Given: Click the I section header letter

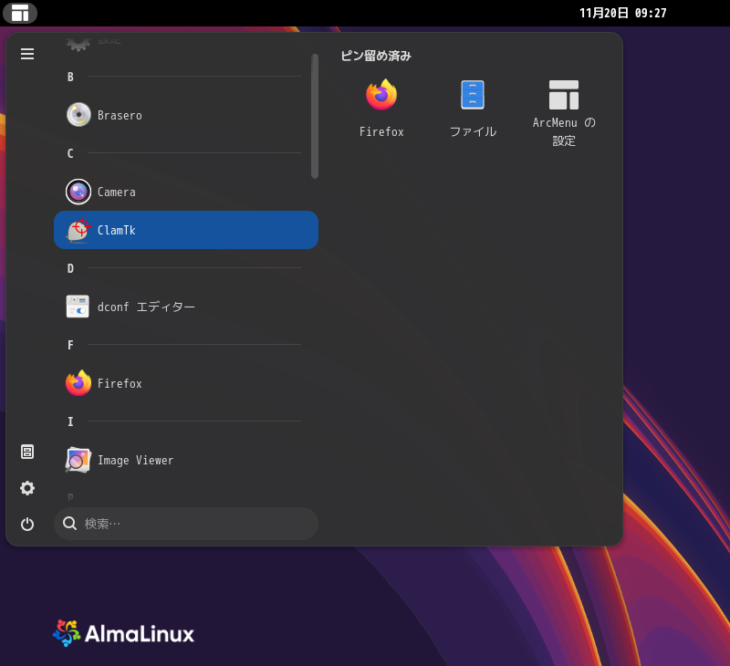Looking at the screenshot, I should pos(70,421).
